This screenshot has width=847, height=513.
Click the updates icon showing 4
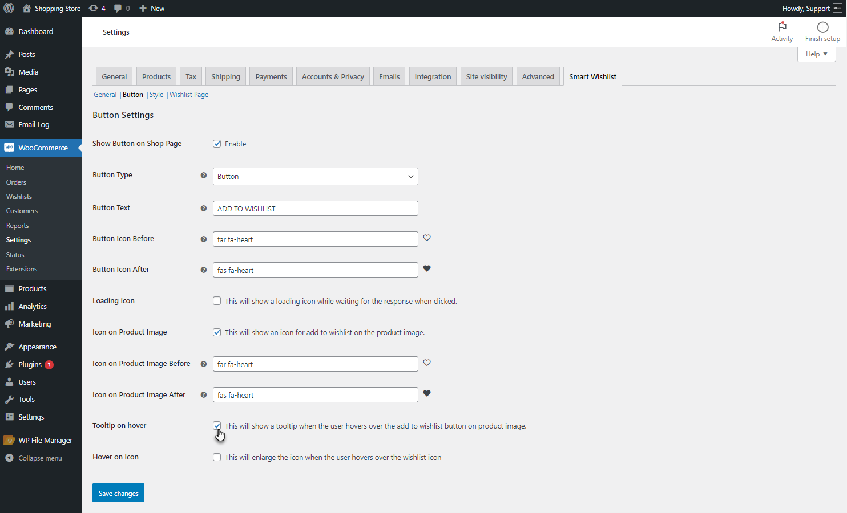(94, 8)
